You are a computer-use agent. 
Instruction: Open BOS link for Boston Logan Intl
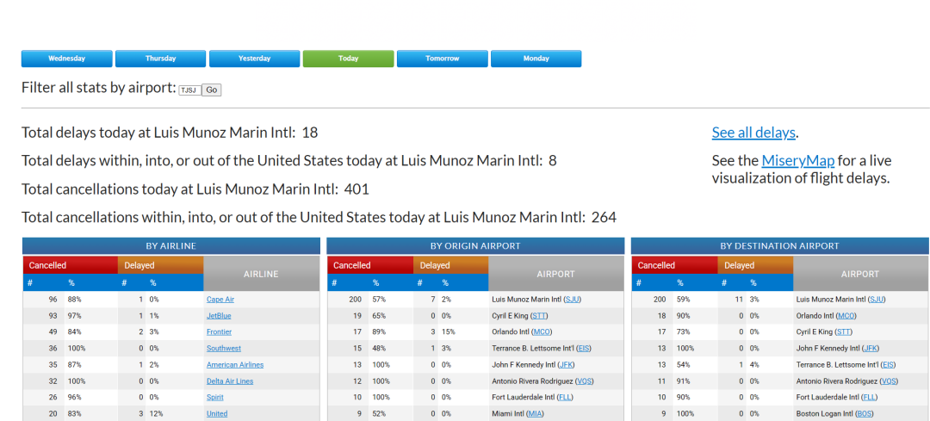864,414
